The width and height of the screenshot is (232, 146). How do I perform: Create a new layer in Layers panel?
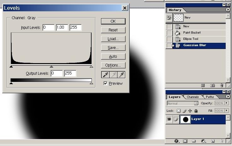[213, 141]
